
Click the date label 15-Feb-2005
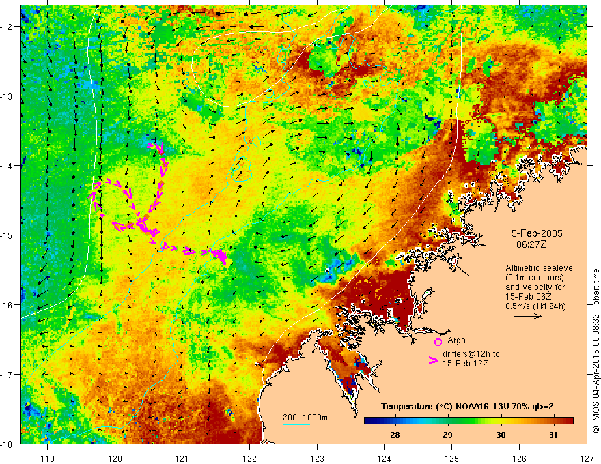(534, 233)
